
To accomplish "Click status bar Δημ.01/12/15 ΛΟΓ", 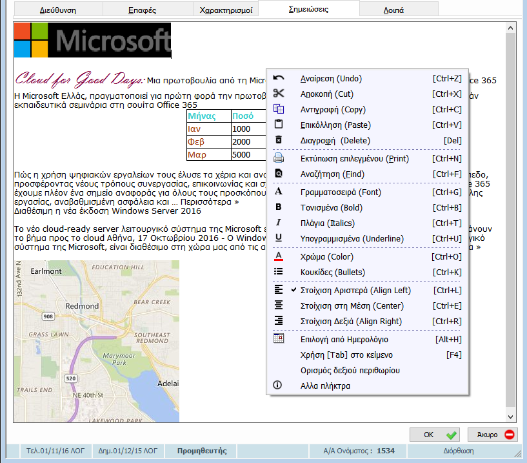I will 128,451.
